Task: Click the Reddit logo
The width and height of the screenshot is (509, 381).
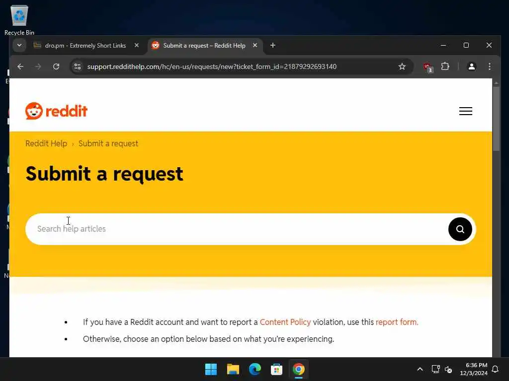Action: [56, 111]
